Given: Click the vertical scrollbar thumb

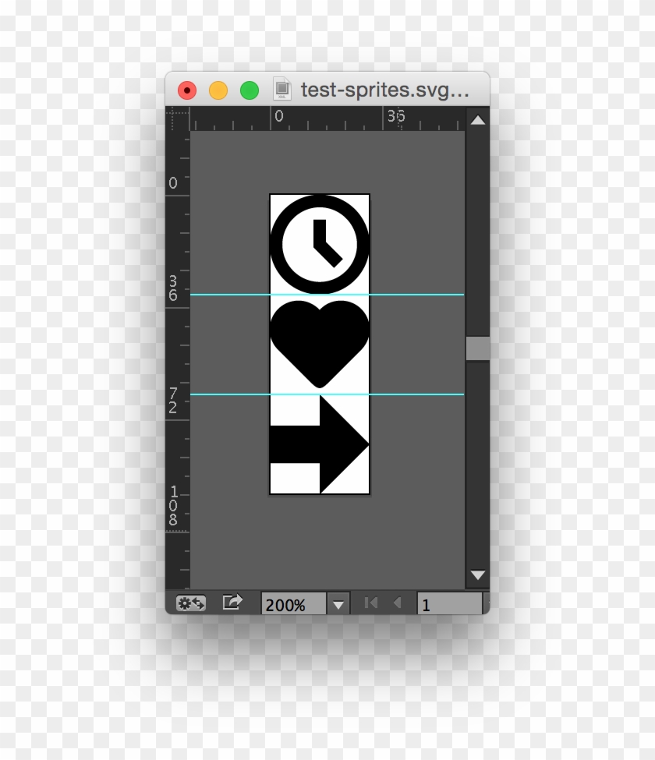Looking at the screenshot, I should [479, 348].
